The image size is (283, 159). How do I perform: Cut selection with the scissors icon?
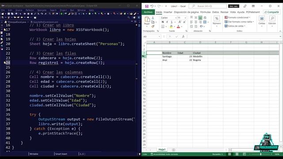pos(153,18)
